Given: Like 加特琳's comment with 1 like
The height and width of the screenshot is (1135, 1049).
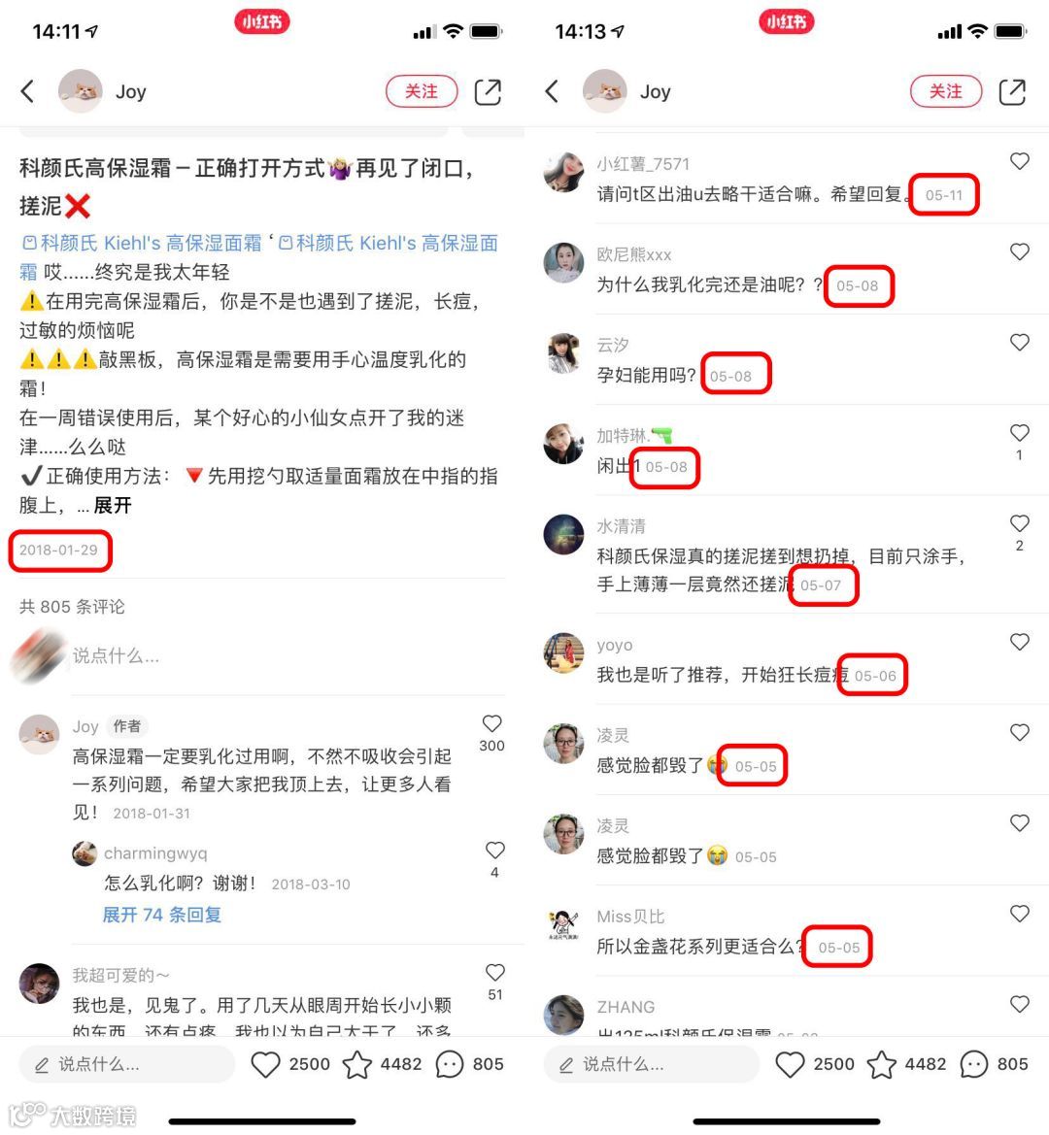Looking at the screenshot, I should click(x=1019, y=432).
